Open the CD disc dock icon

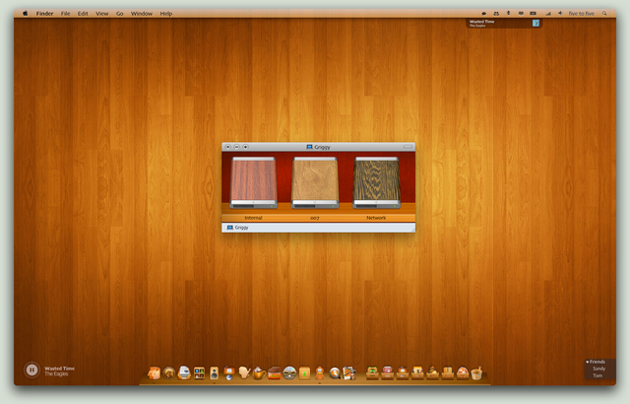(289, 373)
